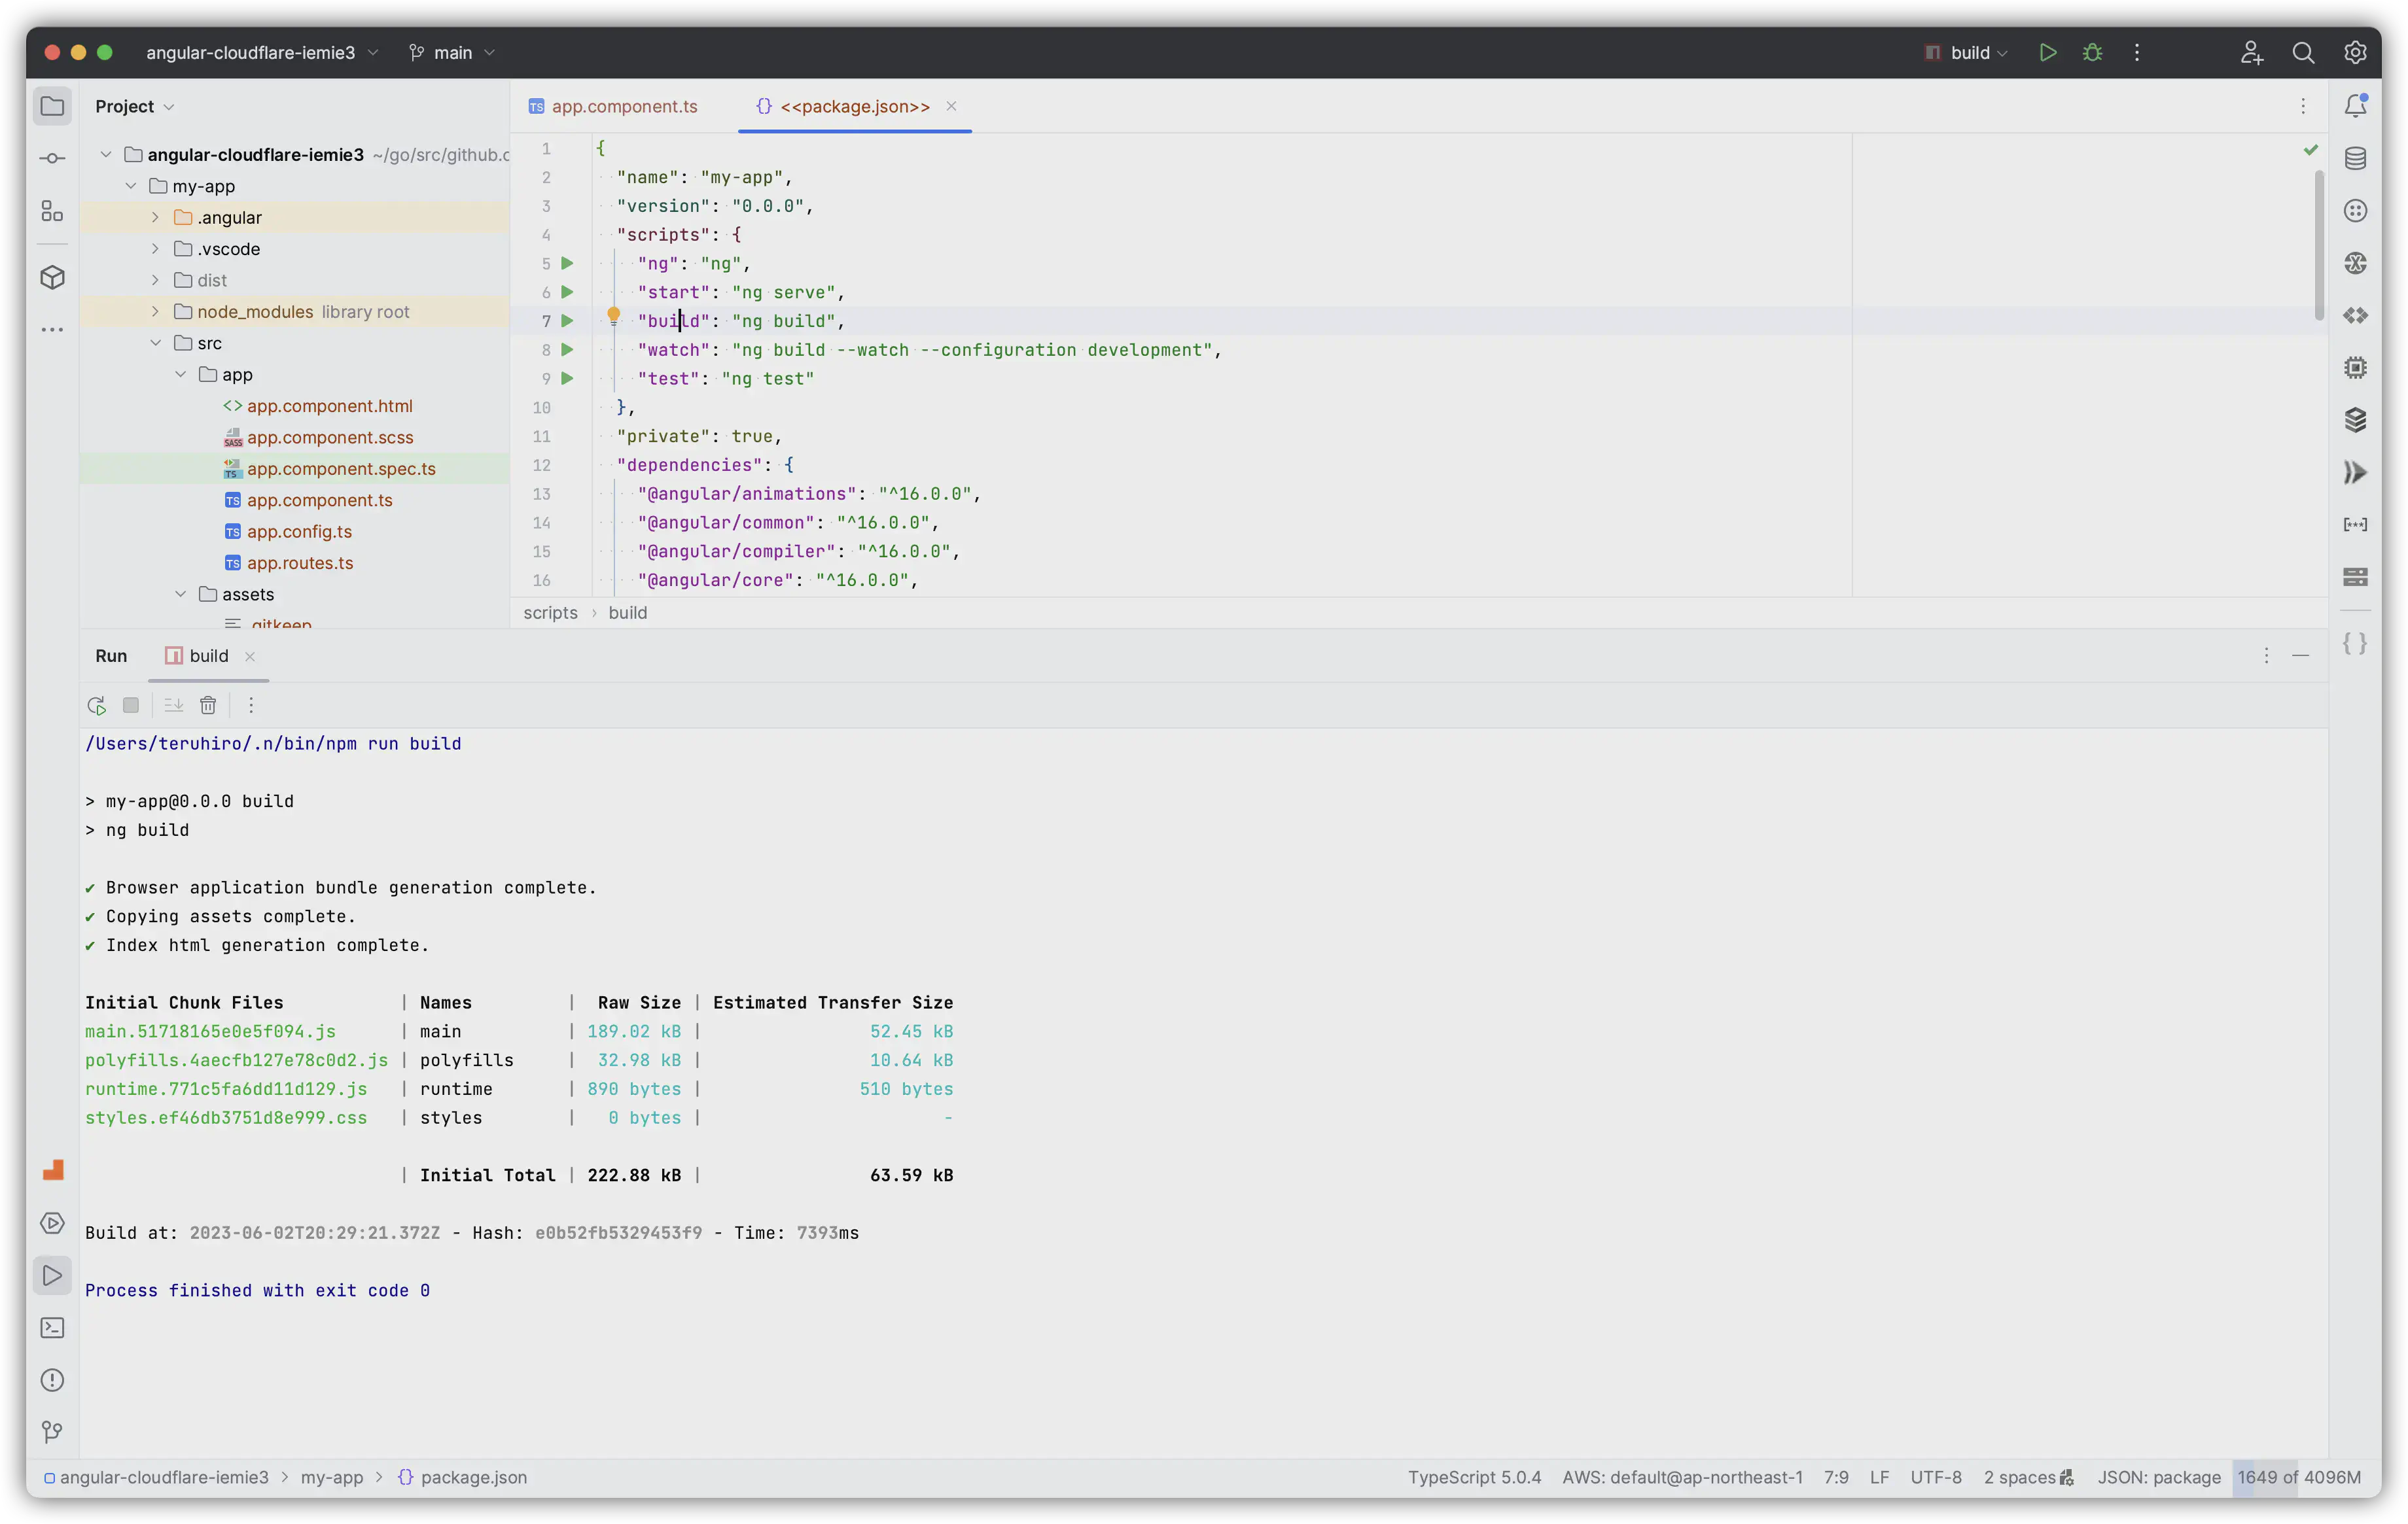2408x1524 pixels.
Task: Select the package.json tab
Action: [x=855, y=107]
